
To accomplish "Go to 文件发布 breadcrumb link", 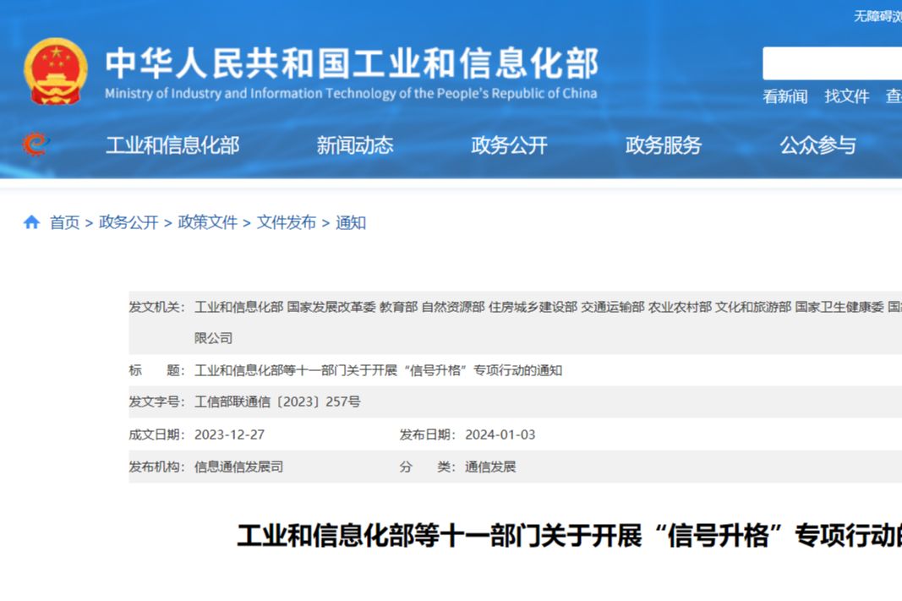I will tap(286, 222).
